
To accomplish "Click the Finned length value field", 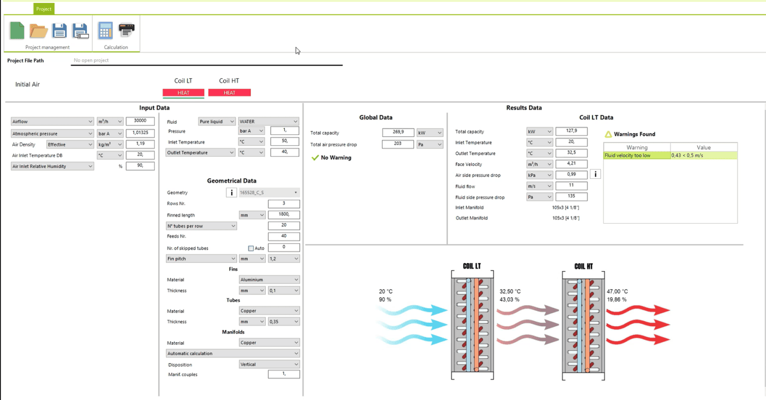I will (284, 215).
